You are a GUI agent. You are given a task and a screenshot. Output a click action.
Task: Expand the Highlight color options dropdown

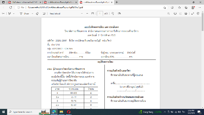[14, 14]
